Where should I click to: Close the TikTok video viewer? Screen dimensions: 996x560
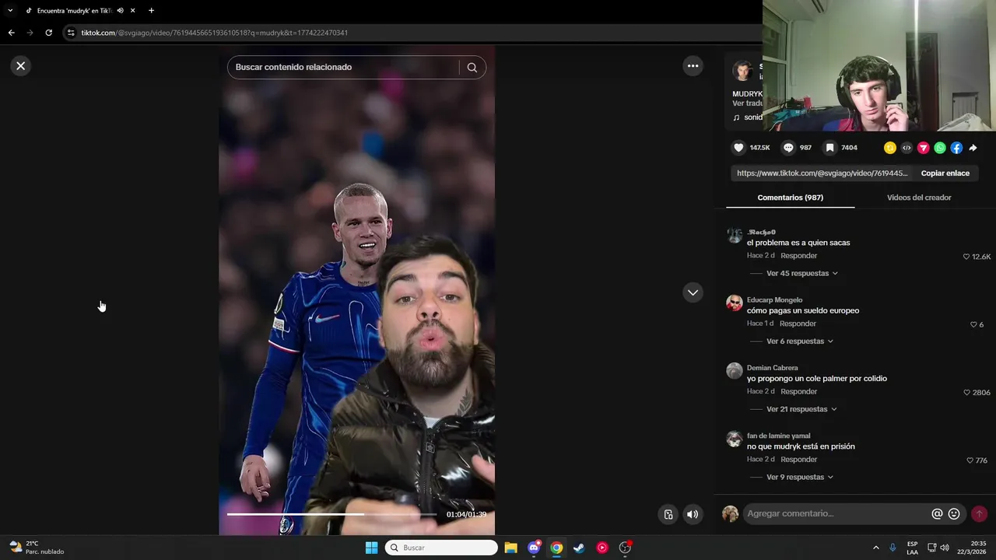click(21, 66)
